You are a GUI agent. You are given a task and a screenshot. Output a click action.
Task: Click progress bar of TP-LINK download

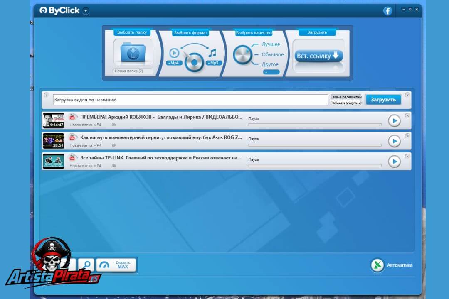click(315, 165)
